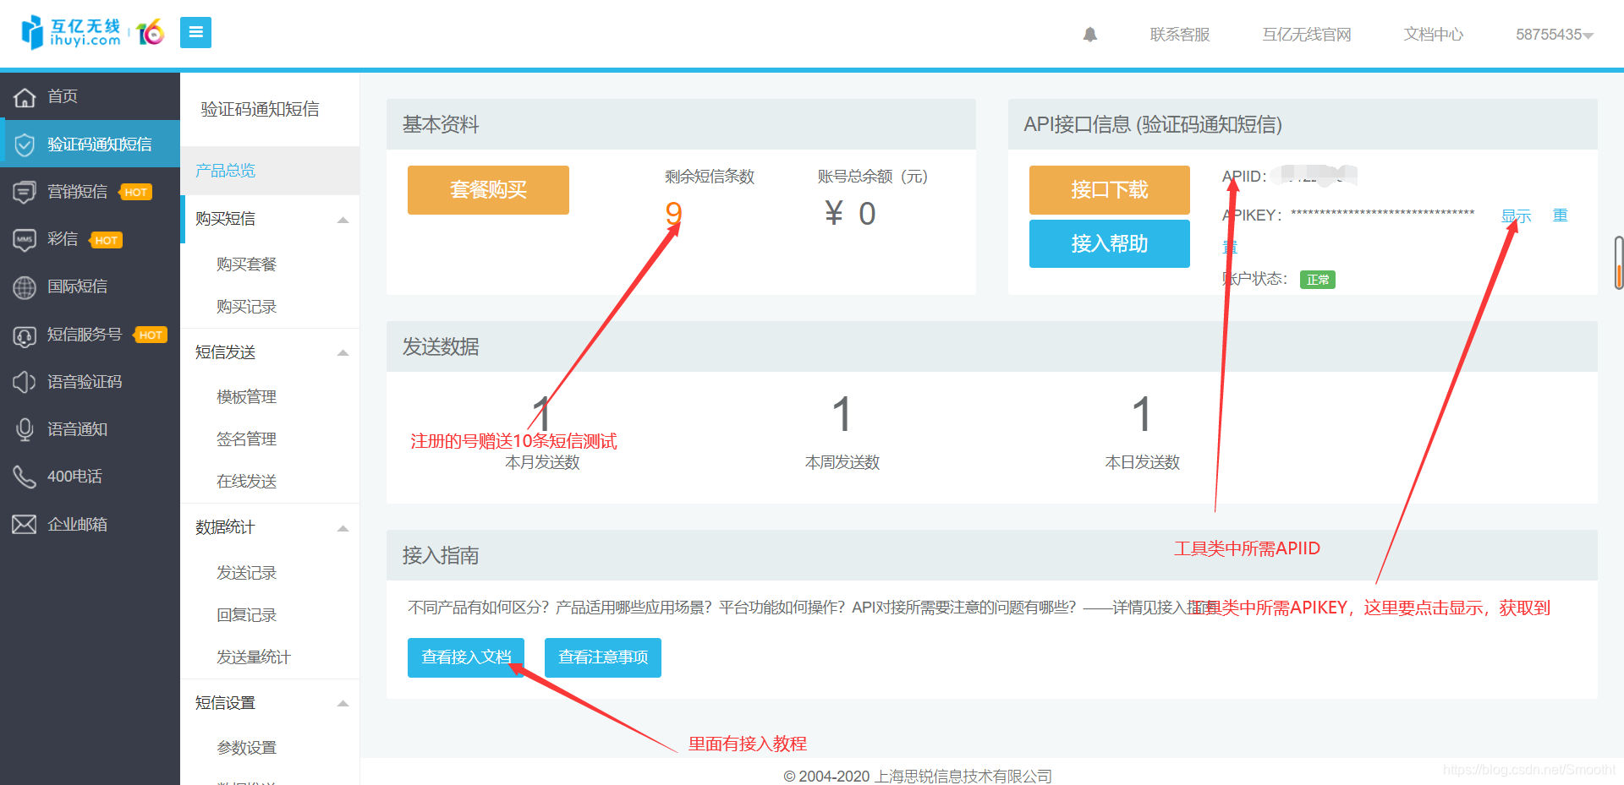
Task: Open the 参数设置 submenu item
Action: [246, 748]
